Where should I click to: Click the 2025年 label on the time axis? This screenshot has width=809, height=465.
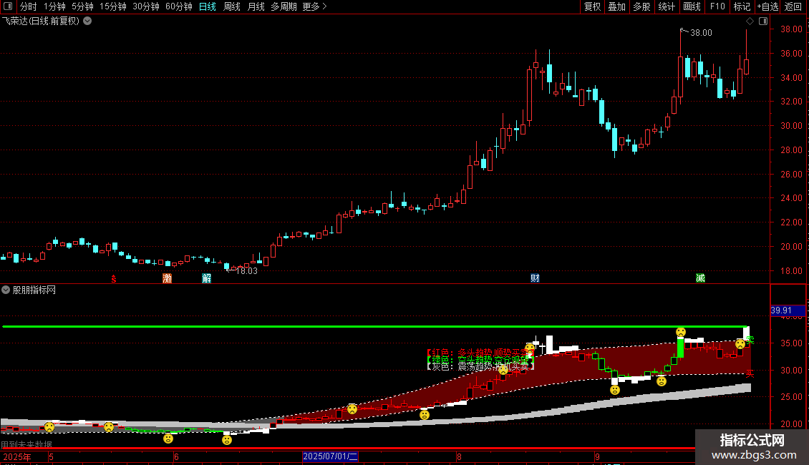[x=17, y=456]
